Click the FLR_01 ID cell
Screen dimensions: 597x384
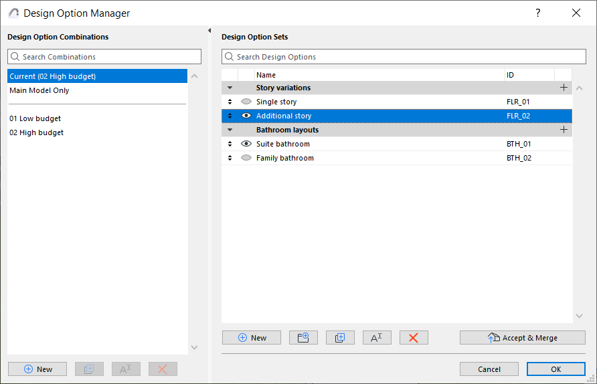(518, 102)
